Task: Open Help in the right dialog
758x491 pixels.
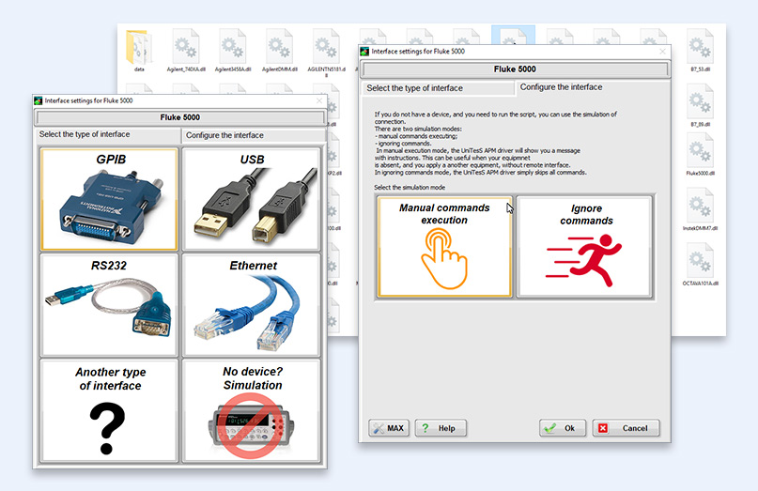Action: tap(441, 428)
